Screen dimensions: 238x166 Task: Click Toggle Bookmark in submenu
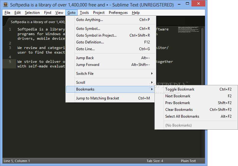tap(196, 89)
